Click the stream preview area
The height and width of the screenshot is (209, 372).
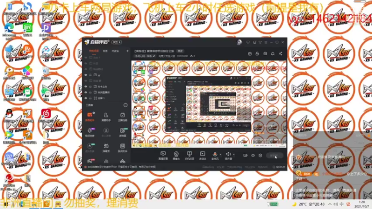(x=209, y=104)
